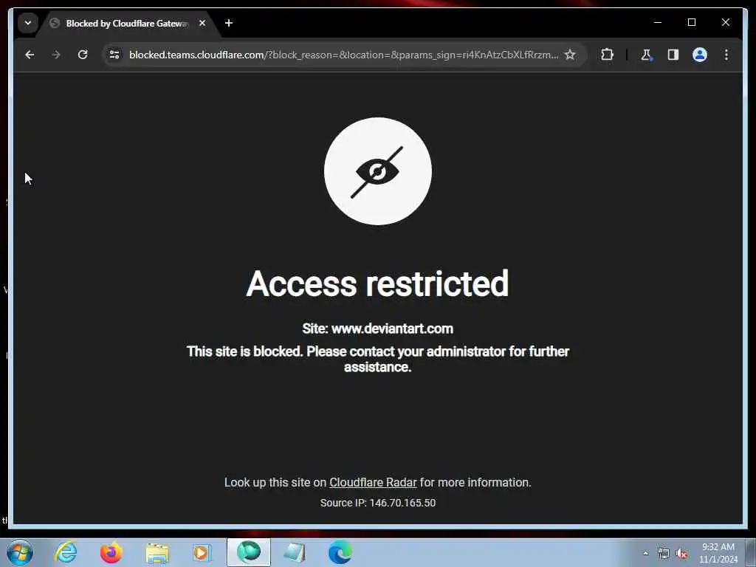This screenshot has height=567, width=756.
Task: Bookmark this page with star icon
Action: click(570, 55)
